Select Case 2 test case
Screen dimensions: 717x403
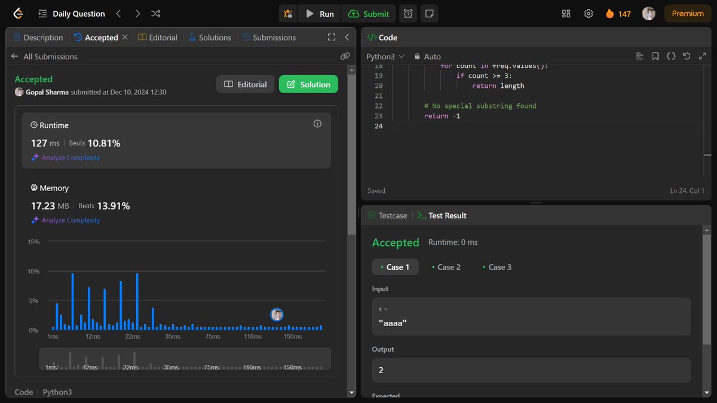click(446, 267)
